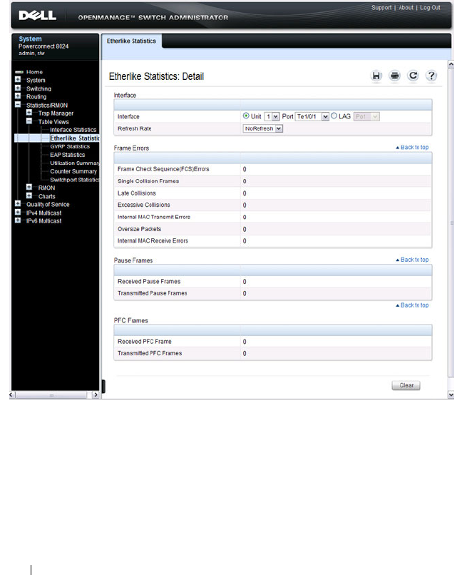Expand the Trap Manager node
This screenshot has height=575, width=457.
tap(29, 113)
